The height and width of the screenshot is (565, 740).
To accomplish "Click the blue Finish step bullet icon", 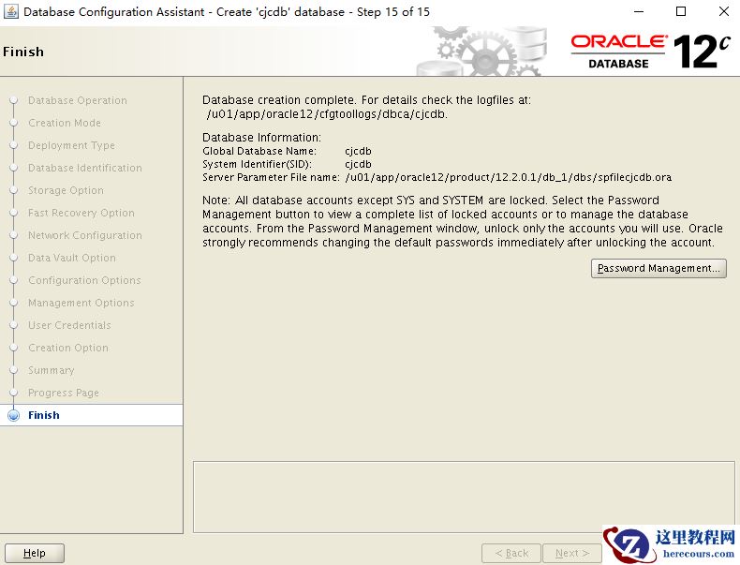I will (x=14, y=415).
